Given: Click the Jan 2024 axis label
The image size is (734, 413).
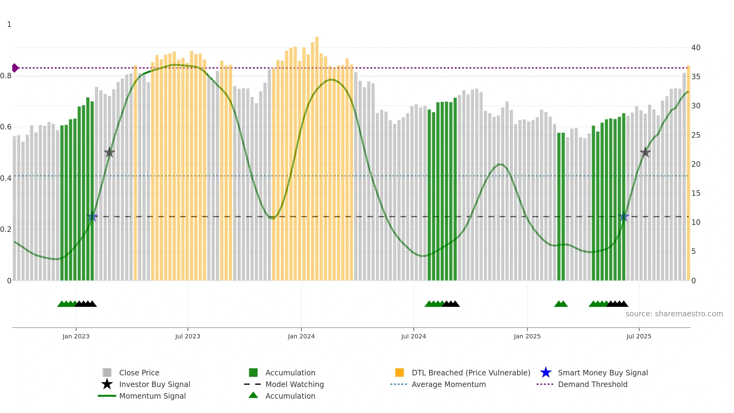Looking at the screenshot, I should coord(301,336).
